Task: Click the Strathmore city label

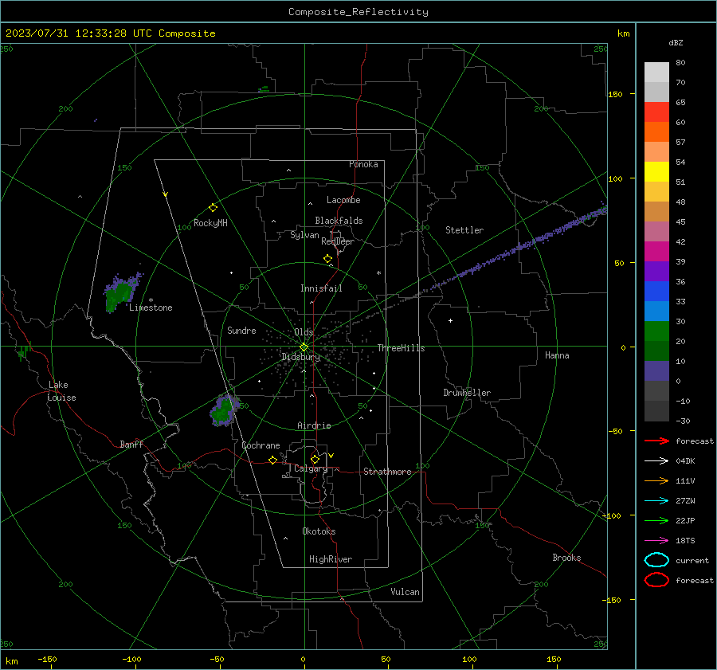Action: [x=387, y=472]
